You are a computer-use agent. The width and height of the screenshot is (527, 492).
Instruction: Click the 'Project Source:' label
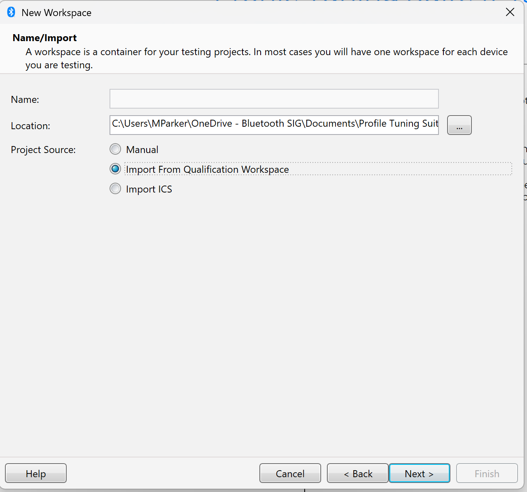[43, 150]
